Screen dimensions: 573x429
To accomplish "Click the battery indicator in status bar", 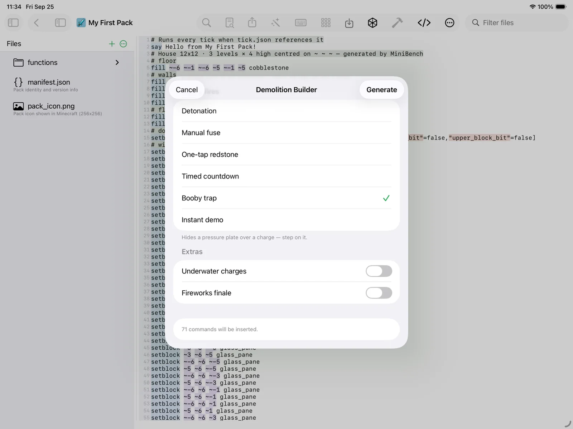I will (x=561, y=7).
